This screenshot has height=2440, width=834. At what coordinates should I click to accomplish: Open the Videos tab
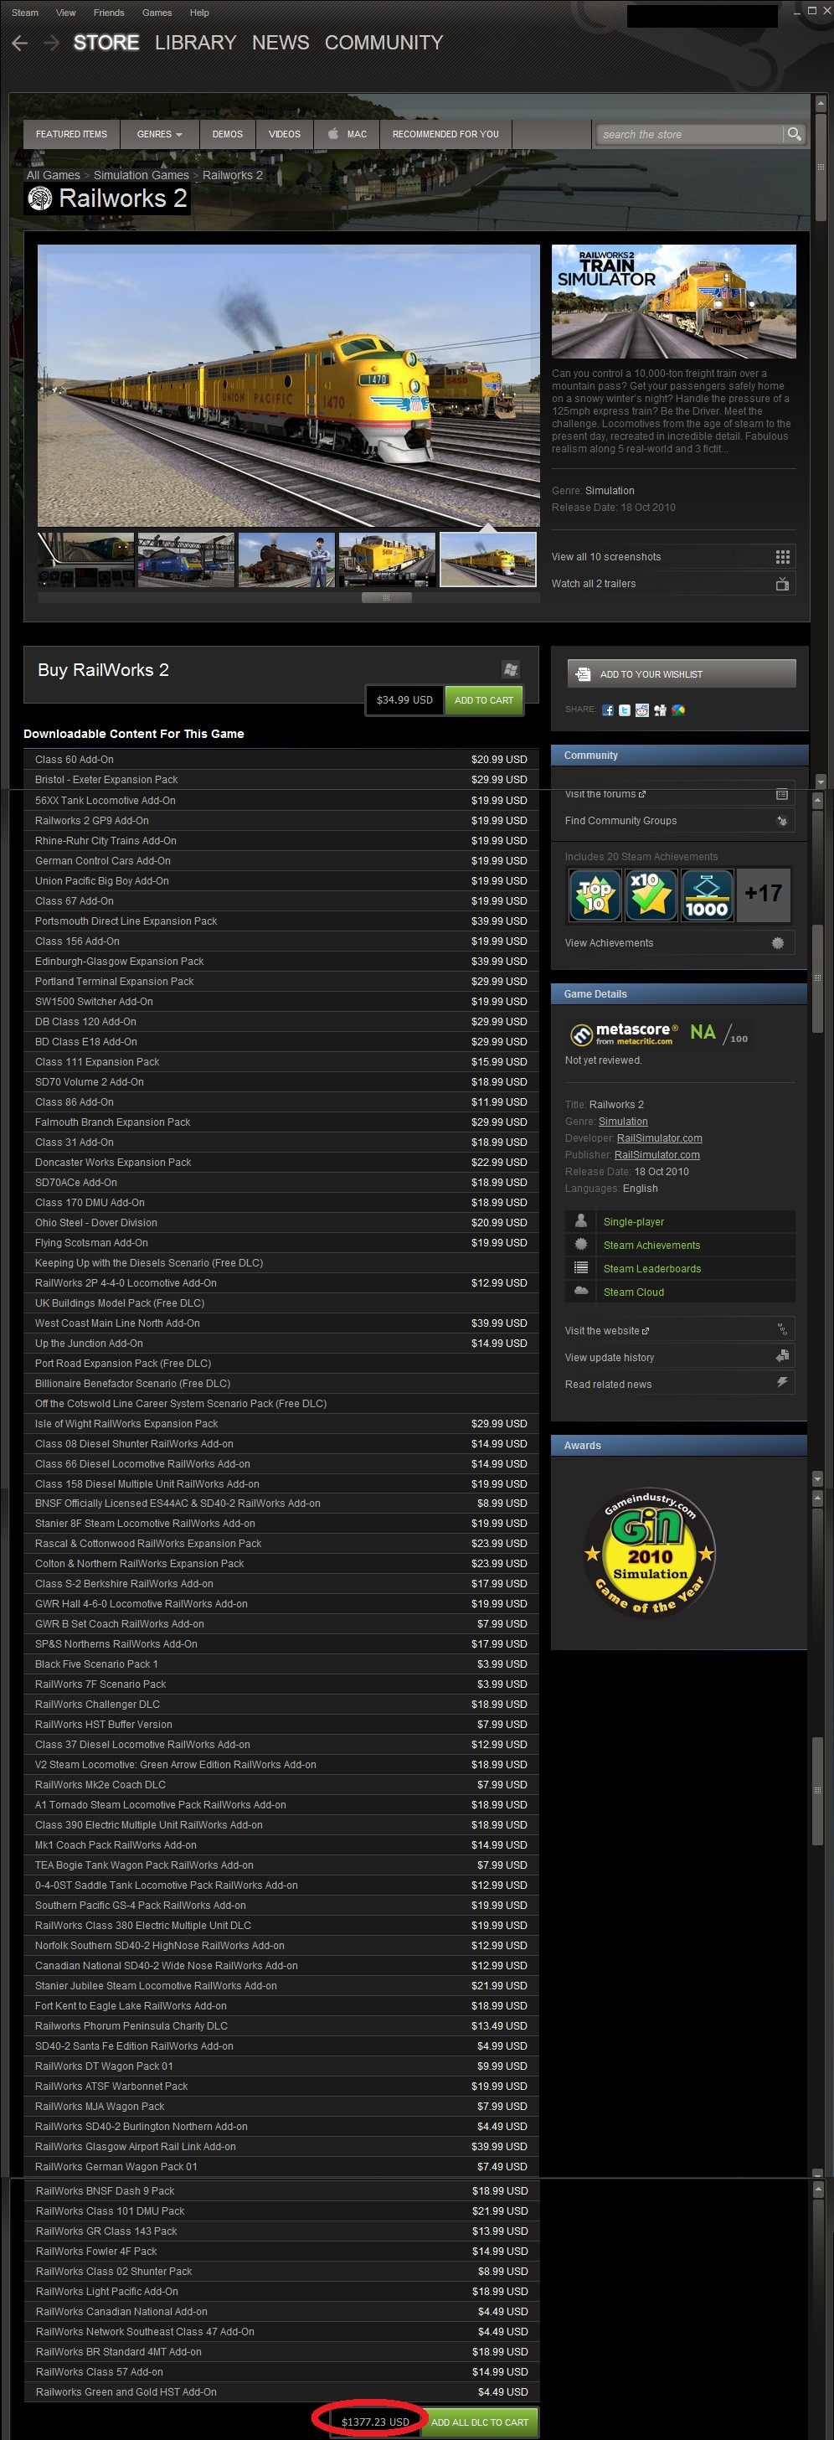point(284,135)
